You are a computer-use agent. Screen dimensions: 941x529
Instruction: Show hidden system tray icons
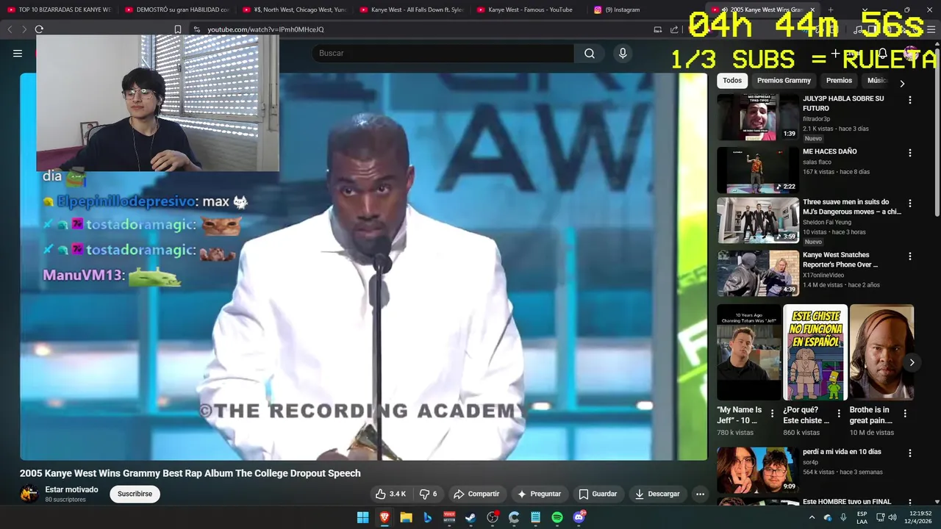tap(812, 517)
